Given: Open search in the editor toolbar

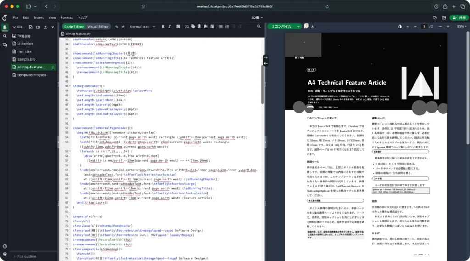Looking at the screenshot, I should click(x=259, y=27).
